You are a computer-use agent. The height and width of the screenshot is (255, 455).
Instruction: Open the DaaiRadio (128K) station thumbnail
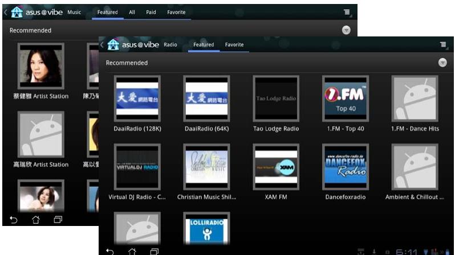click(x=137, y=98)
